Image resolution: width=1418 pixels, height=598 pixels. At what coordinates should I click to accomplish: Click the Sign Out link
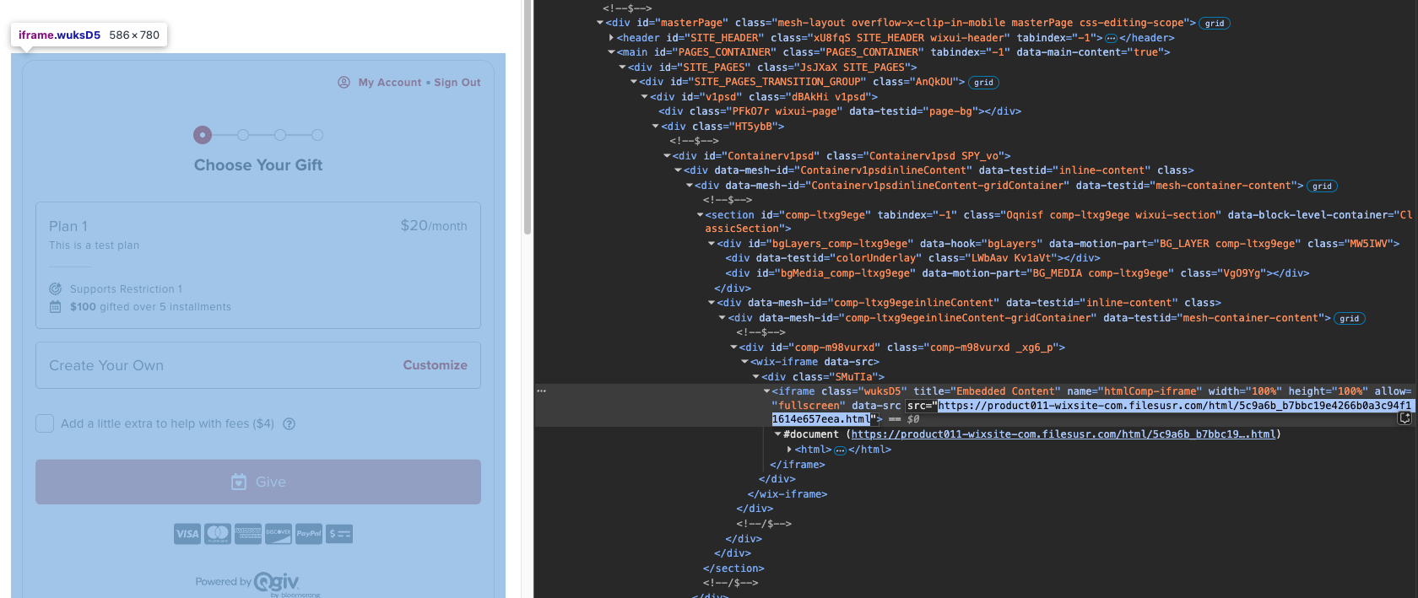457,83
